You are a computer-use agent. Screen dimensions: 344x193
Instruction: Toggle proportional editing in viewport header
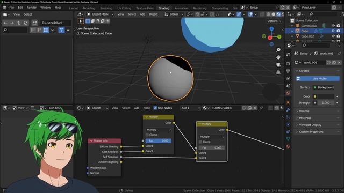(x=212, y=14)
